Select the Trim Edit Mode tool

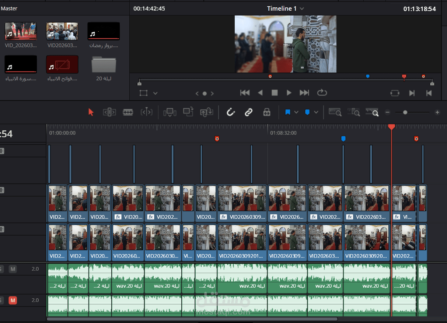[x=109, y=112]
